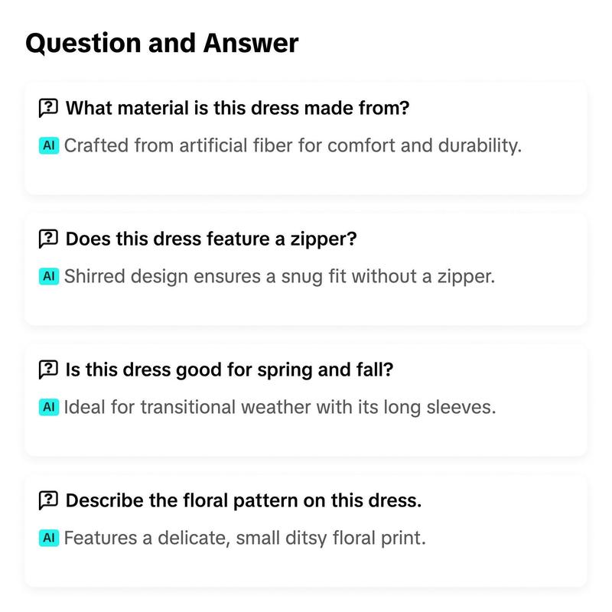Screen dimensions: 612x612
Task: Open the question 'What material is this dress made from?'
Action: [237, 108]
